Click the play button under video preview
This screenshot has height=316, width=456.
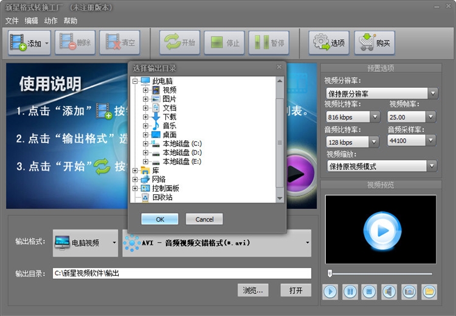(x=330, y=292)
